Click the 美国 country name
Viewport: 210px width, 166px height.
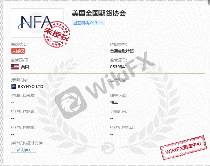(x=25, y=67)
